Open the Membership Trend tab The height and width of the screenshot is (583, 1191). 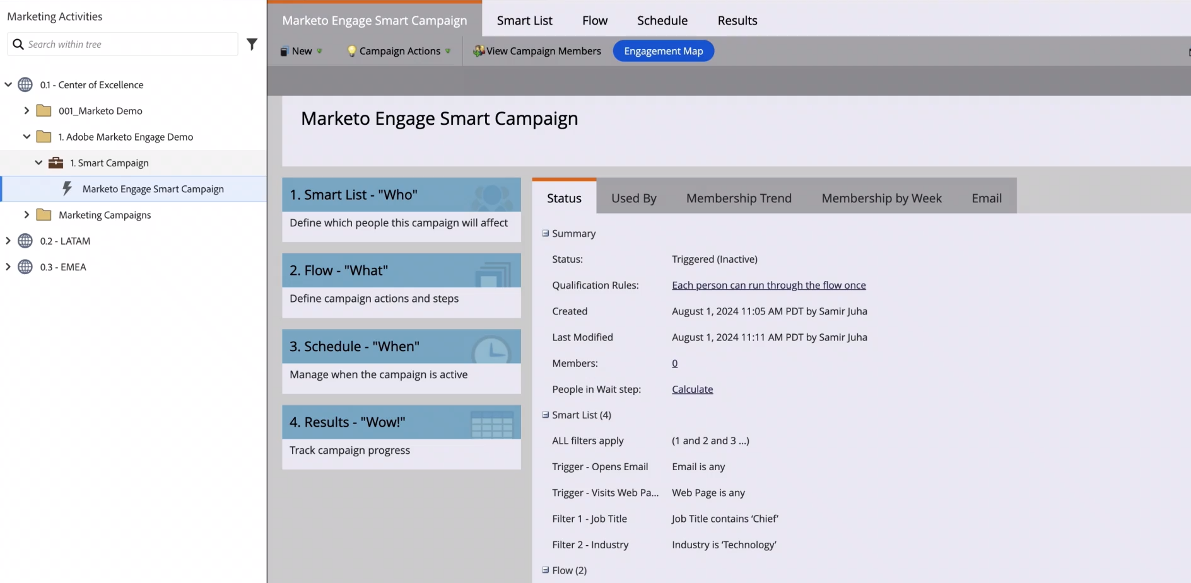click(739, 198)
